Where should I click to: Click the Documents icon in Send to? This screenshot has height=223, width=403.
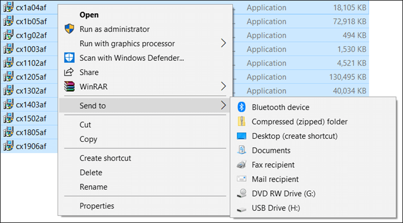click(241, 150)
